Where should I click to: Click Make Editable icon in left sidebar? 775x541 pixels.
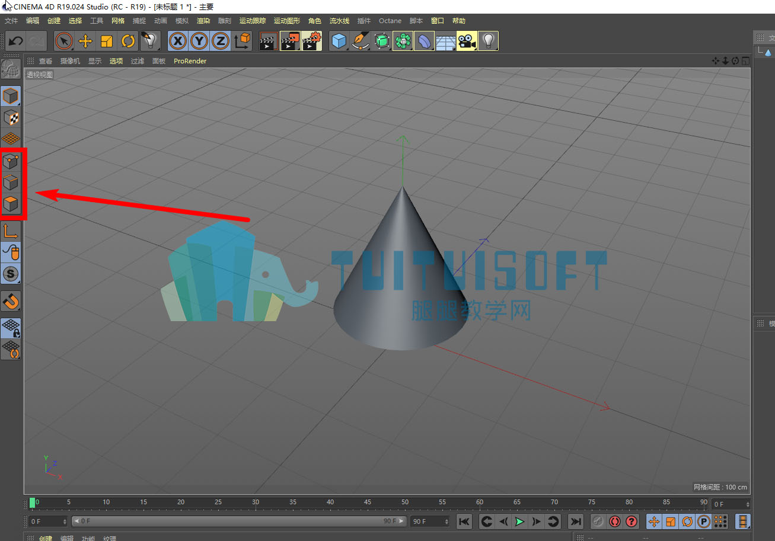[11, 69]
